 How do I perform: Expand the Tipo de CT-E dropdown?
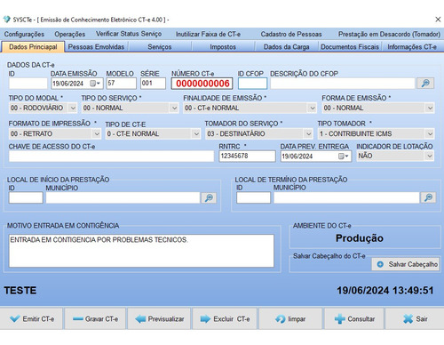point(196,133)
